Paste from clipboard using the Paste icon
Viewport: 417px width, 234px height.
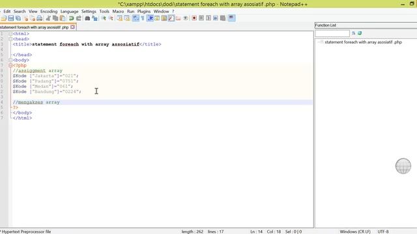(63, 18)
